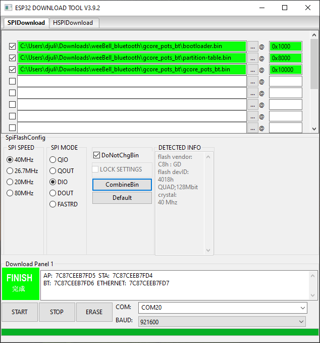Viewport: 320px width, 343px height.
Task: Click the bootloader.bin file path field
Action: [132, 47]
